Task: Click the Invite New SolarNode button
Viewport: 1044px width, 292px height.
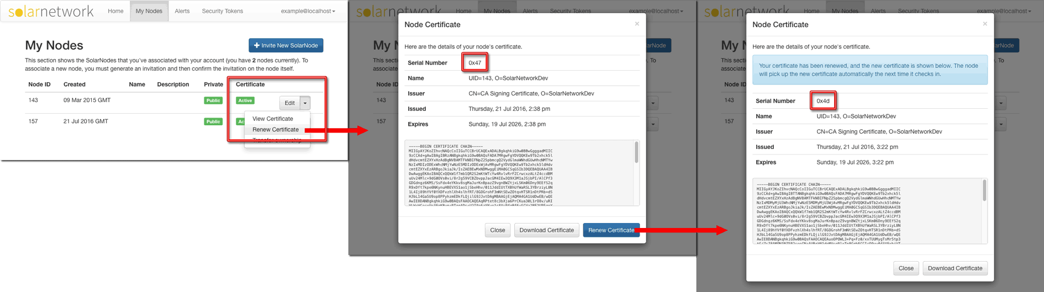Action: tap(286, 45)
